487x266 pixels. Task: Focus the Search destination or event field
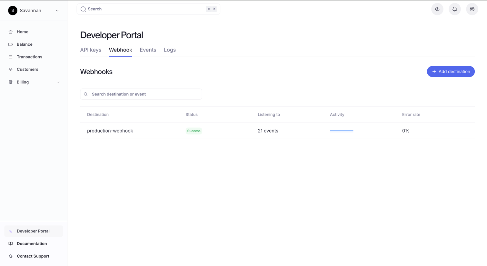point(141,94)
